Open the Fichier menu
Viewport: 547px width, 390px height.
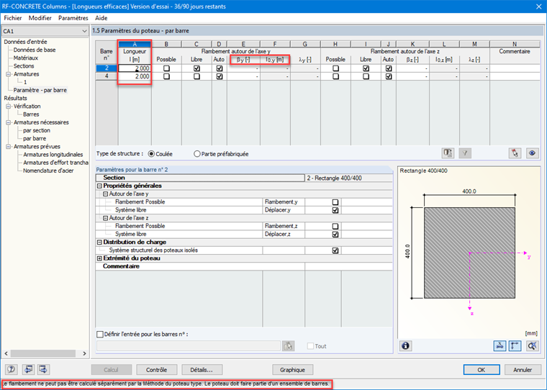(13, 18)
